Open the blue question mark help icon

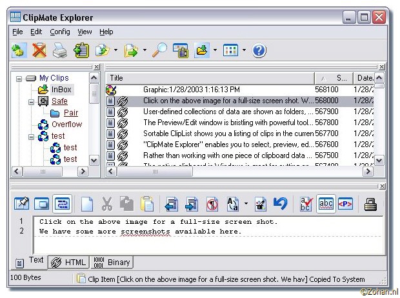(x=259, y=50)
